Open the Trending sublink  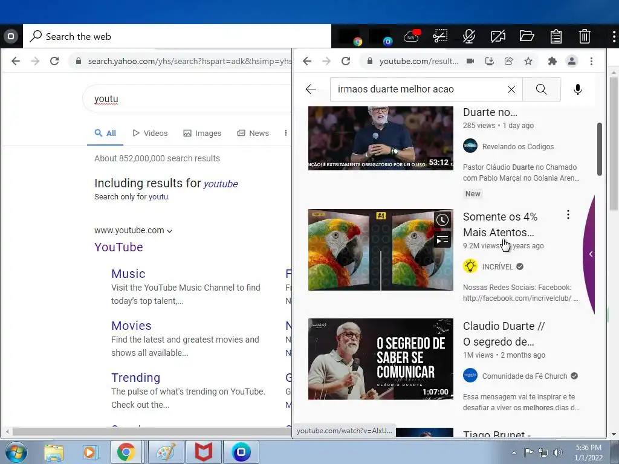pos(136,378)
